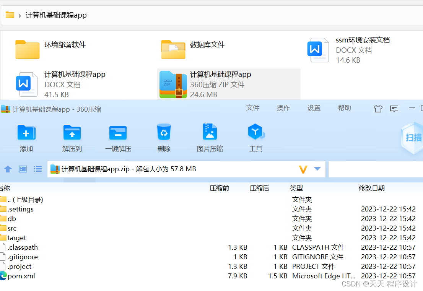Click the Add (添加) toolbar icon
This screenshot has height=291, width=423.
[x=26, y=132]
